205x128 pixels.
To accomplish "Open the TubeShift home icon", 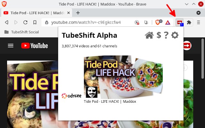I will 149,35.
